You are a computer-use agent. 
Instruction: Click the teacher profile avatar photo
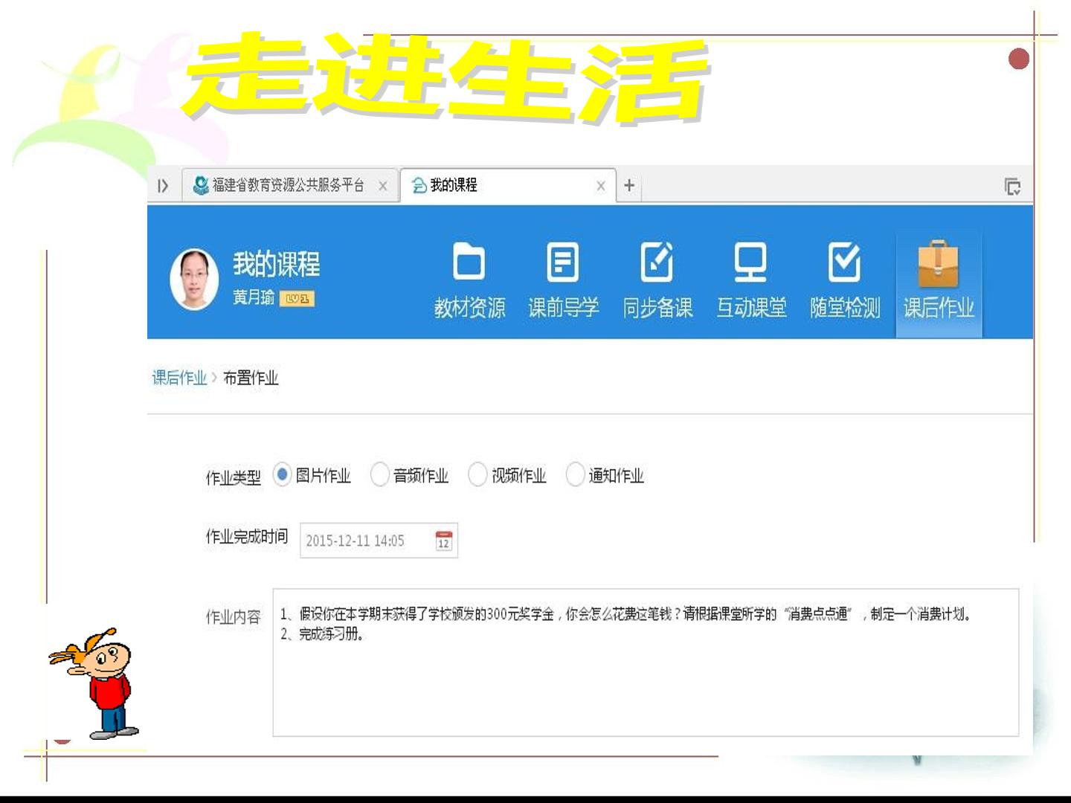[194, 279]
